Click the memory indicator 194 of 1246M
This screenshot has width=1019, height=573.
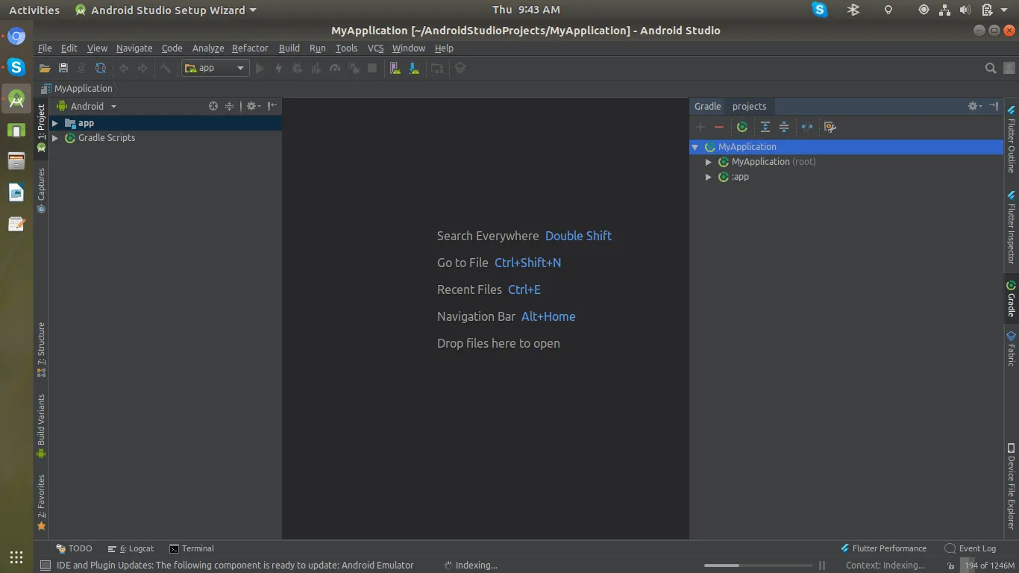click(988, 566)
